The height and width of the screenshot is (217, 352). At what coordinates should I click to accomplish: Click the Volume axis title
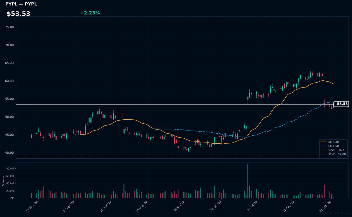tap(3, 180)
